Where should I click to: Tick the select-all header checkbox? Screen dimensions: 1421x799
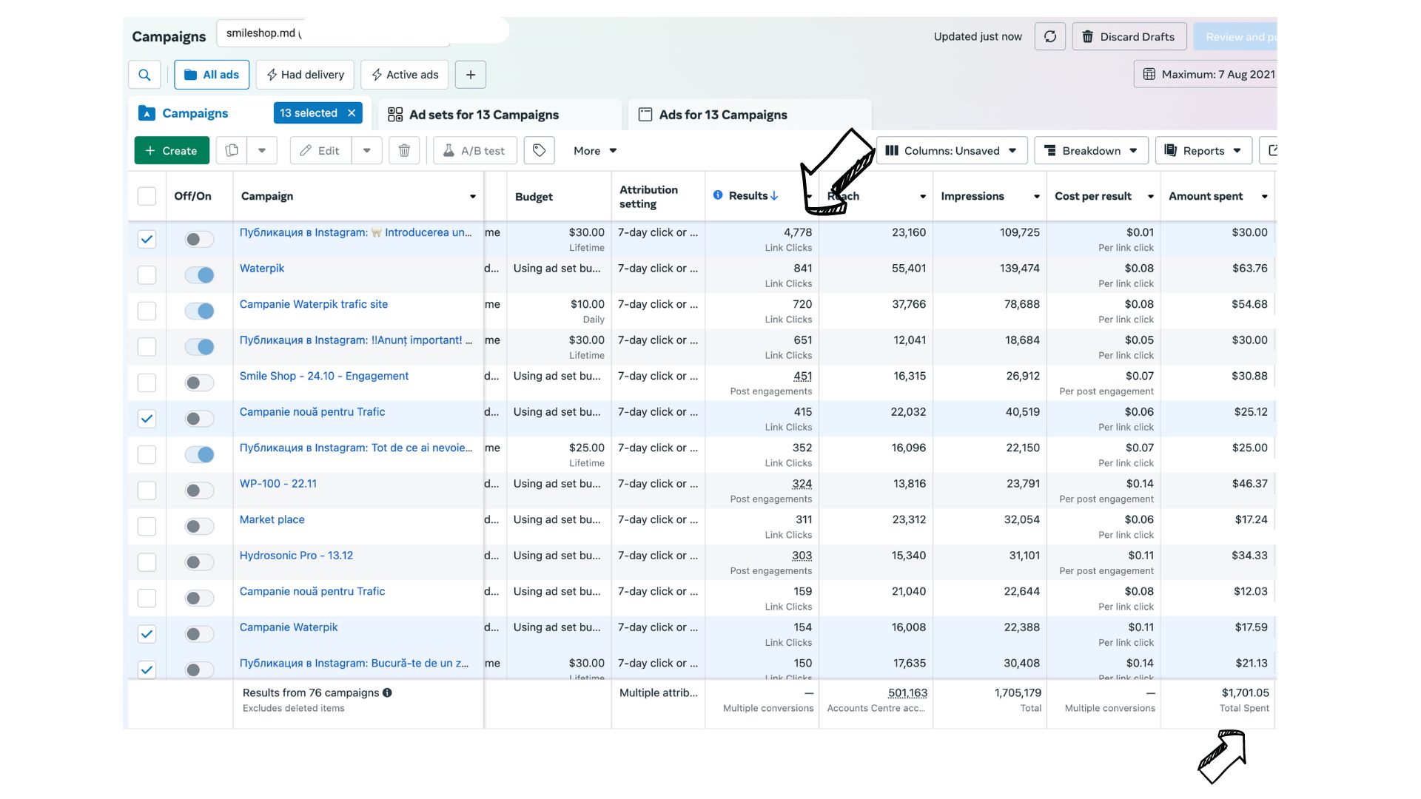coord(147,196)
